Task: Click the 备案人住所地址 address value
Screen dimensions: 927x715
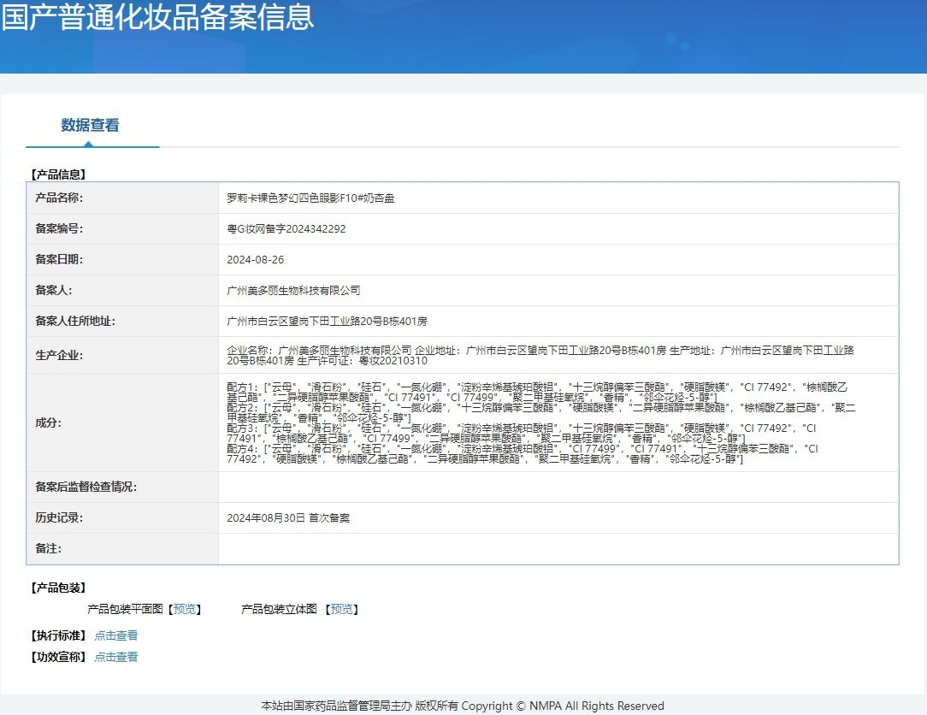Action: tap(327, 321)
